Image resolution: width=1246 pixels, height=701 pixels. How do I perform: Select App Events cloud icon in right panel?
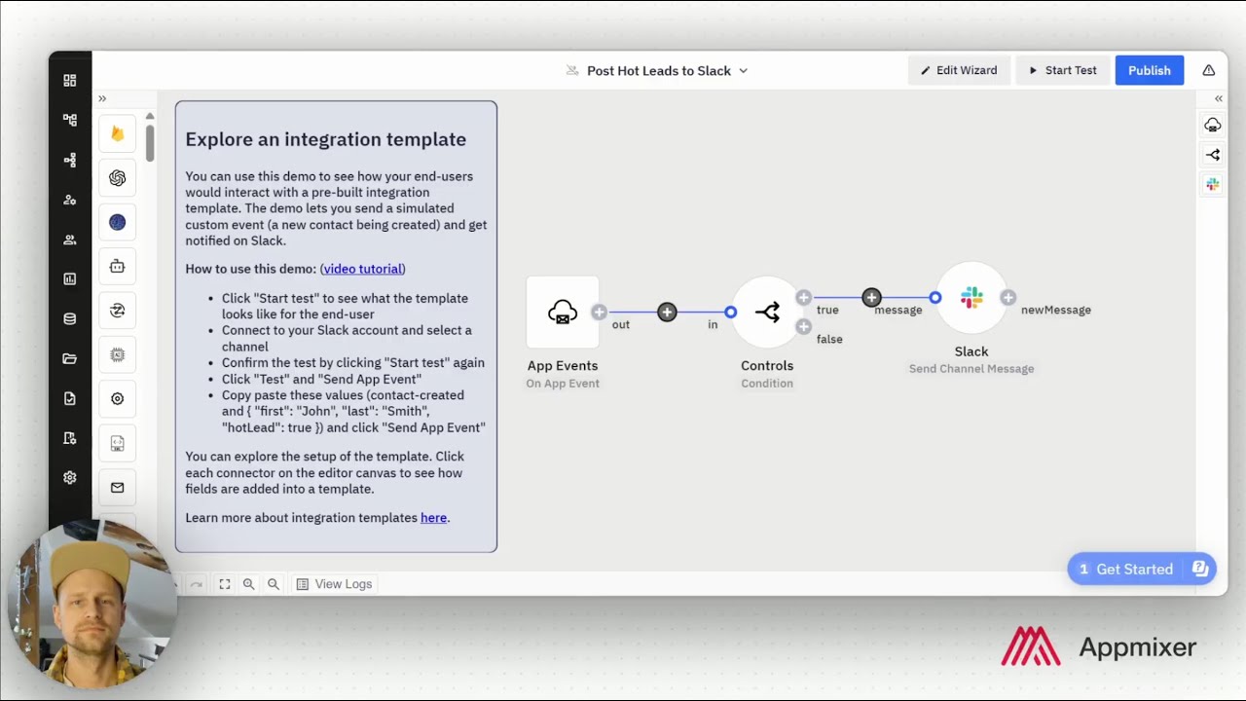[1213, 125]
